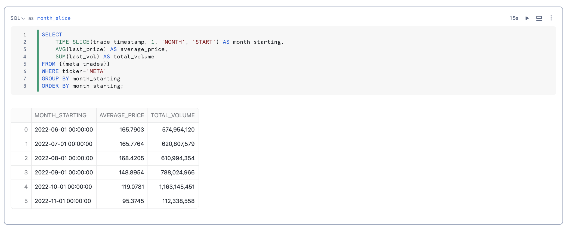Click the 2022-09-01 date cell
This screenshot has width=568, height=232.
tap(64, 173)
